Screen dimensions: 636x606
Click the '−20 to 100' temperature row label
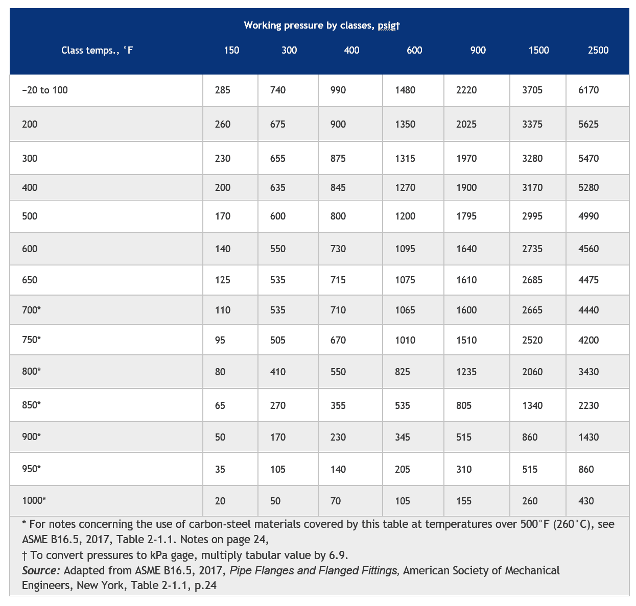(x=45, y=90)
